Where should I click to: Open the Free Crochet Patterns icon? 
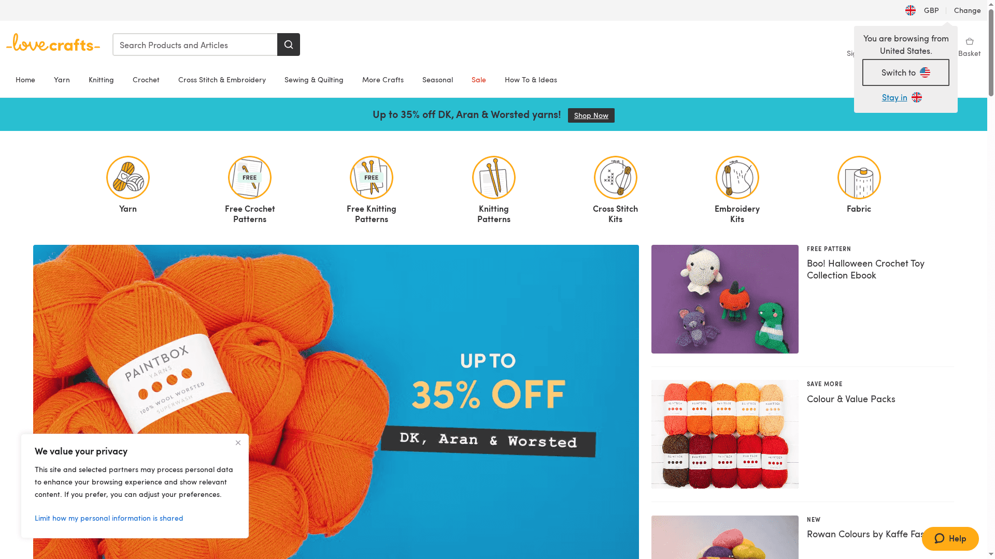(x=250, y=178)
